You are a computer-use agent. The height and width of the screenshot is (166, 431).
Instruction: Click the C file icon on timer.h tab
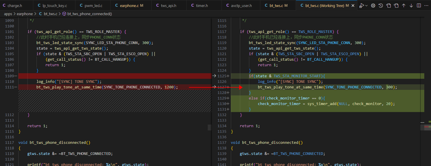[193, 6]
